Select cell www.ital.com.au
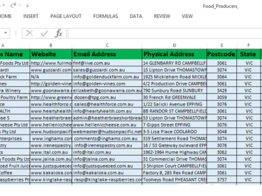The height and width of the screenshot is (196, 262). 51,152
